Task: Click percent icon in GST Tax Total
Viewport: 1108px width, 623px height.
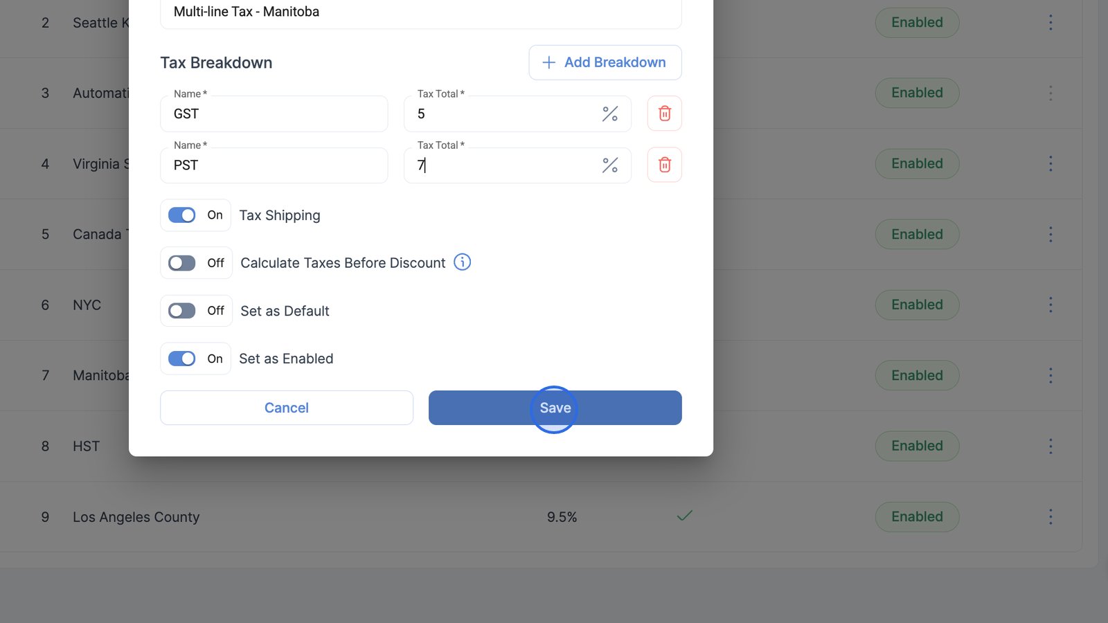Action: [609, 114]
